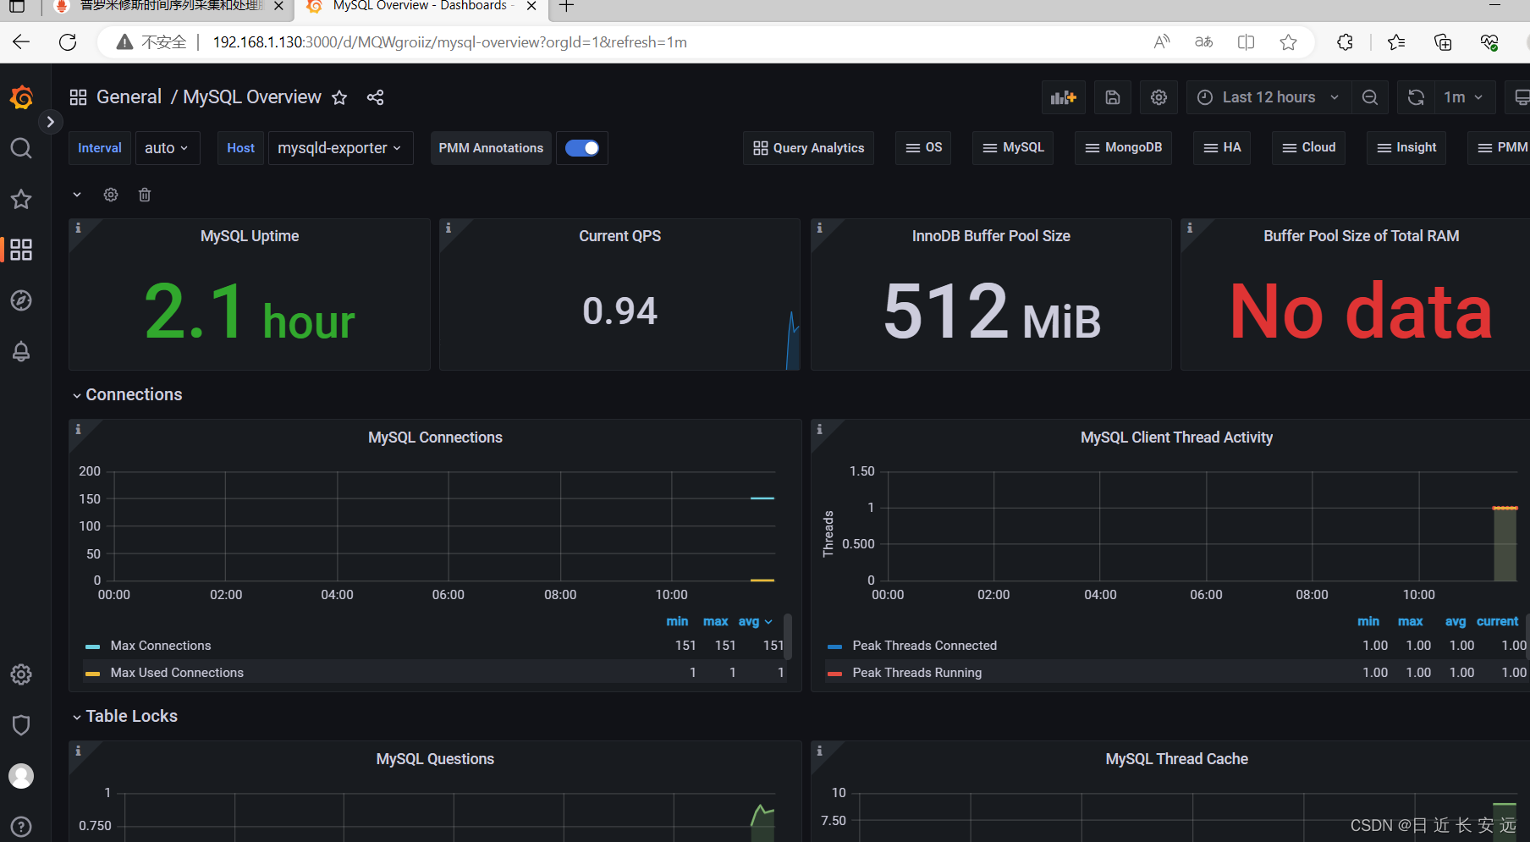The image size is (1530, 842).
Task: Open Grafana home logo
Action: coord(21,97)
